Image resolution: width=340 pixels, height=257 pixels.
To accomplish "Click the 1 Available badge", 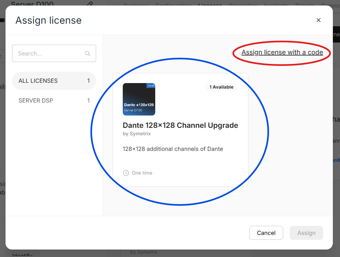I will click(x=221, y=87).
